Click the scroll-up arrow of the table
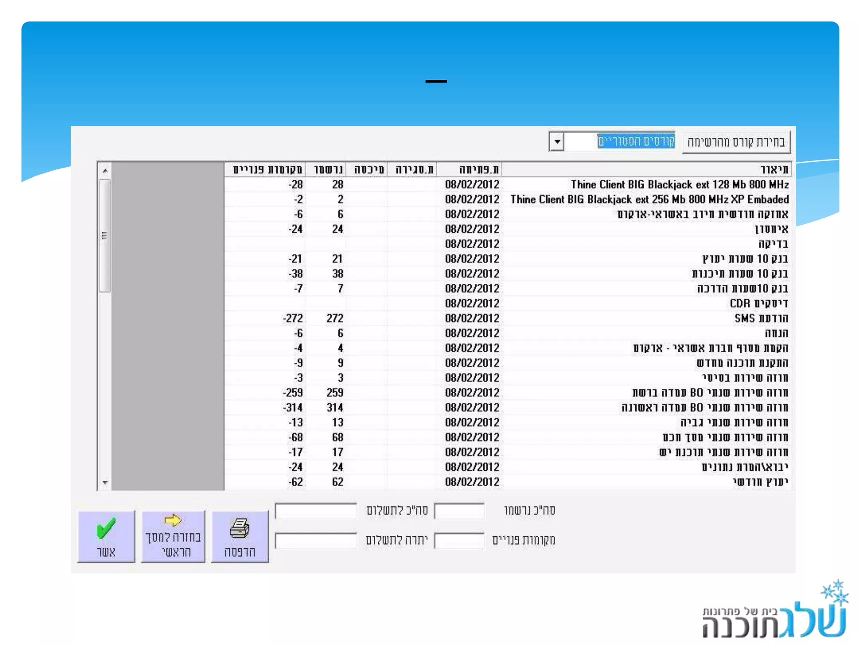This screenshot has width=860, height=645. pyautogui.click(x=105, y=170)
